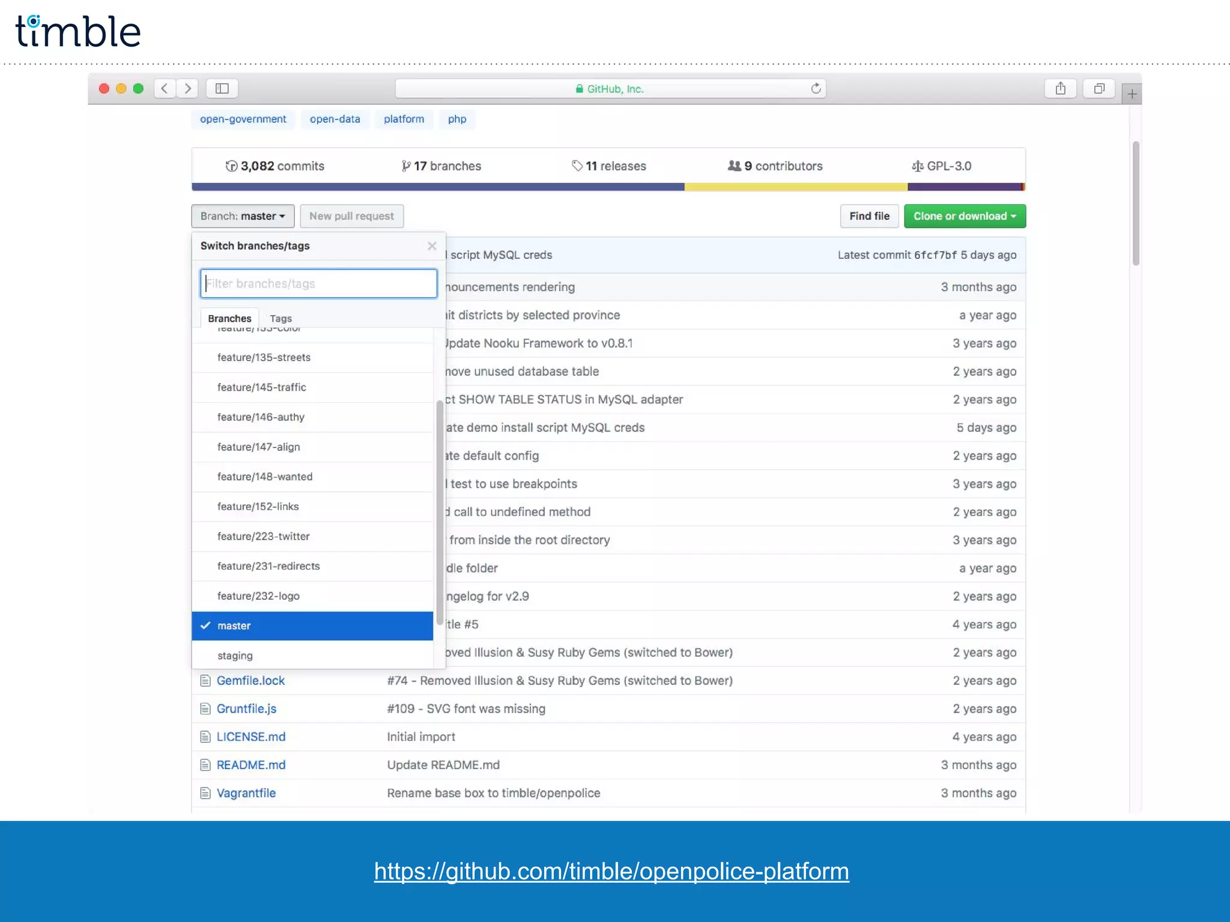Show all tabs overview icon

click(x=1099, y=89)
